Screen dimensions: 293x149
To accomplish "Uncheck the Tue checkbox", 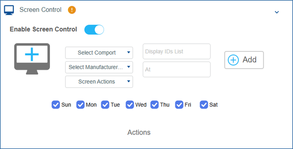I will pyautogui.click(x=105, y=105).
